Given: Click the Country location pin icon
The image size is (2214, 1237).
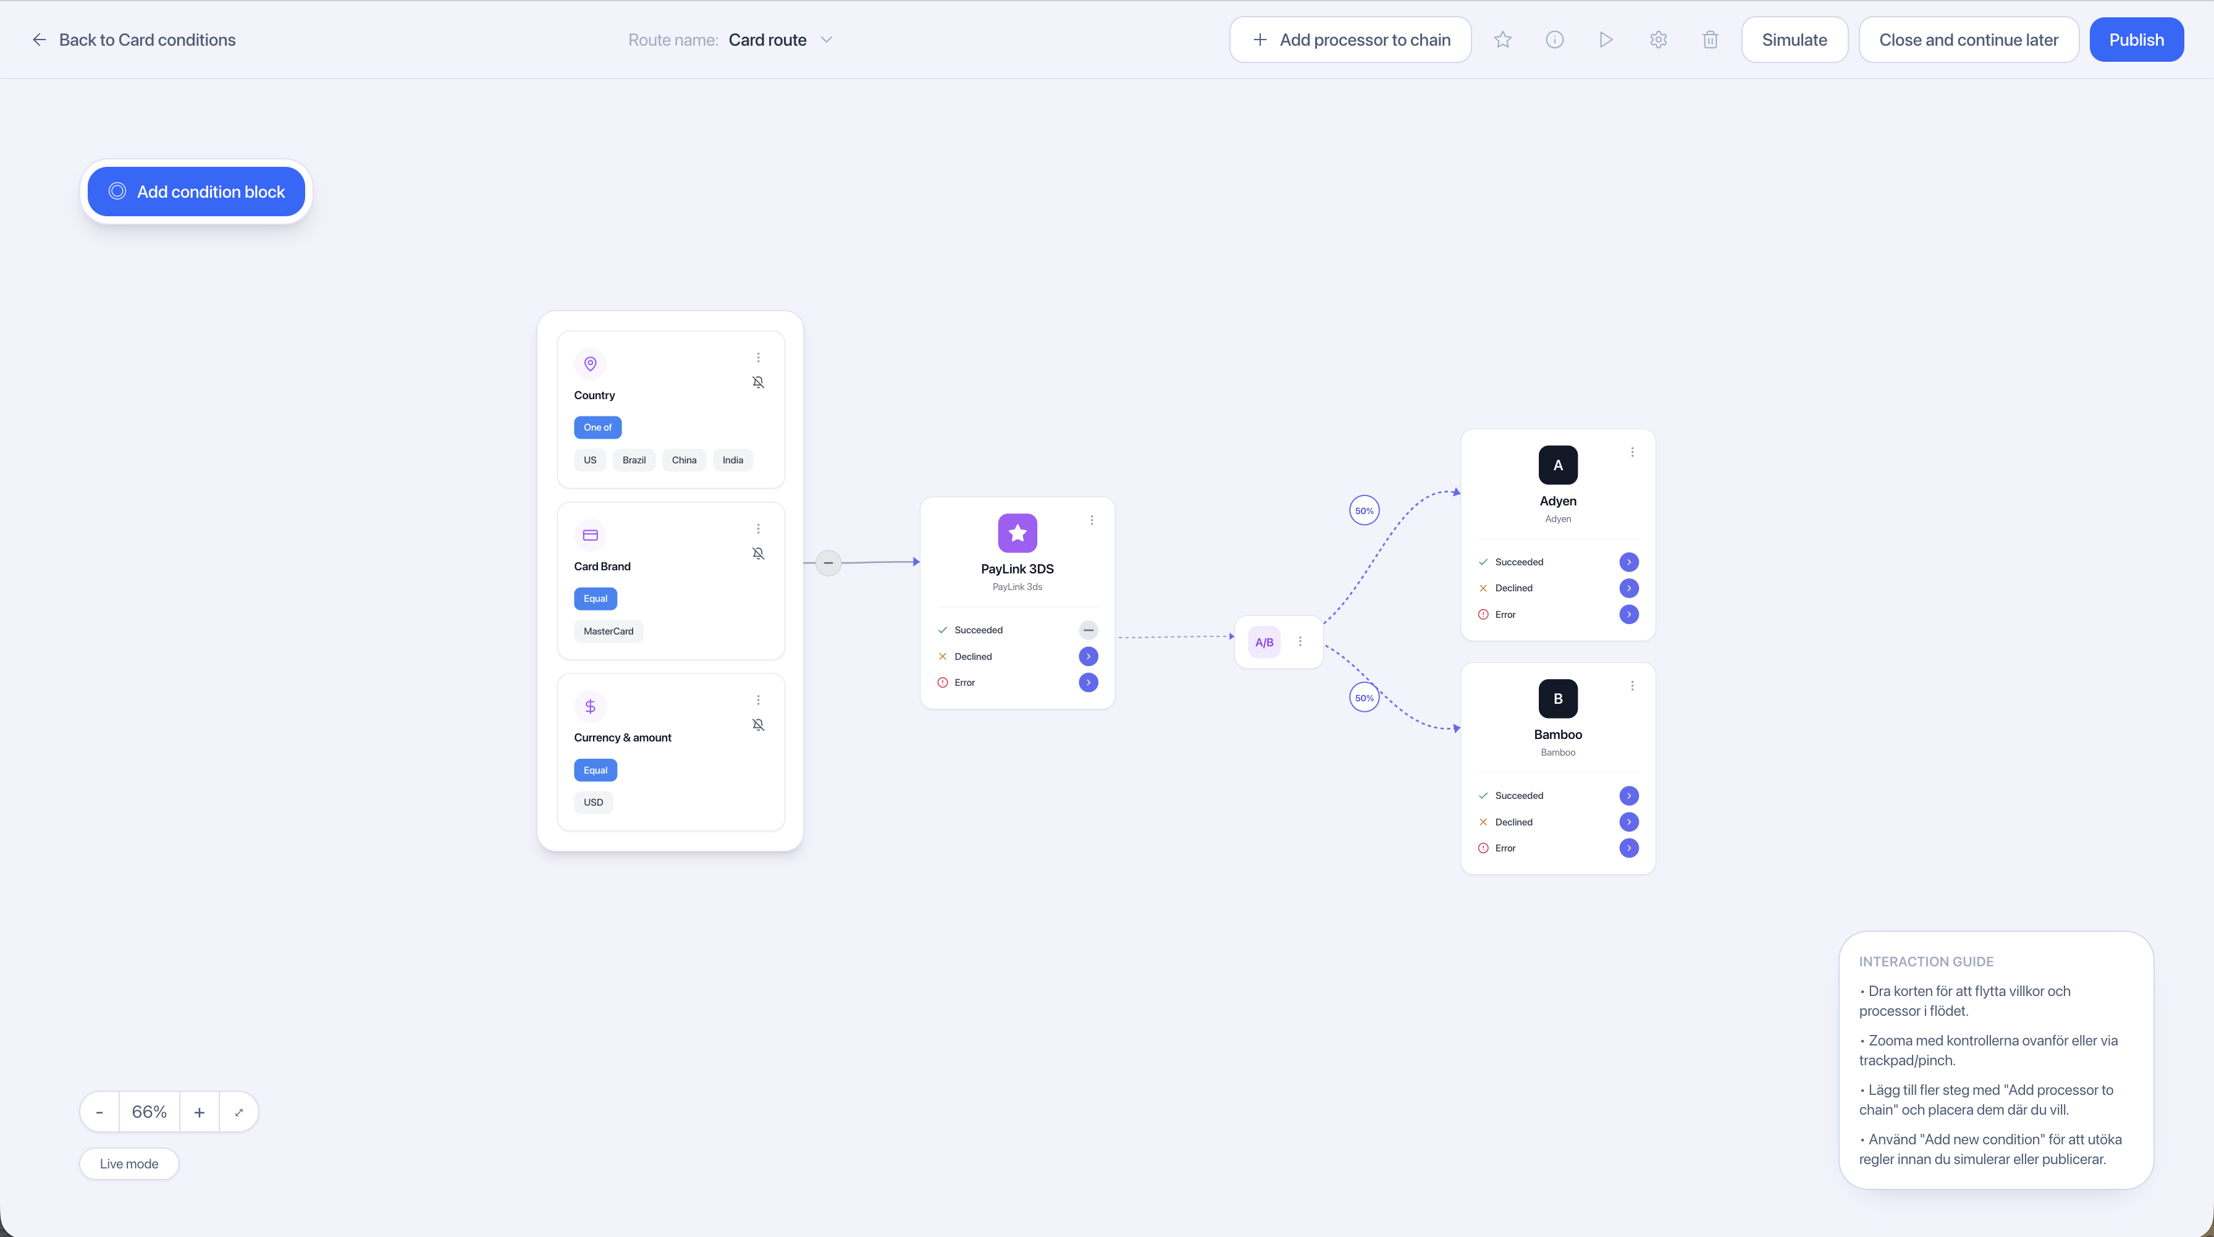Looking at the screenshot, I should 591,363.
